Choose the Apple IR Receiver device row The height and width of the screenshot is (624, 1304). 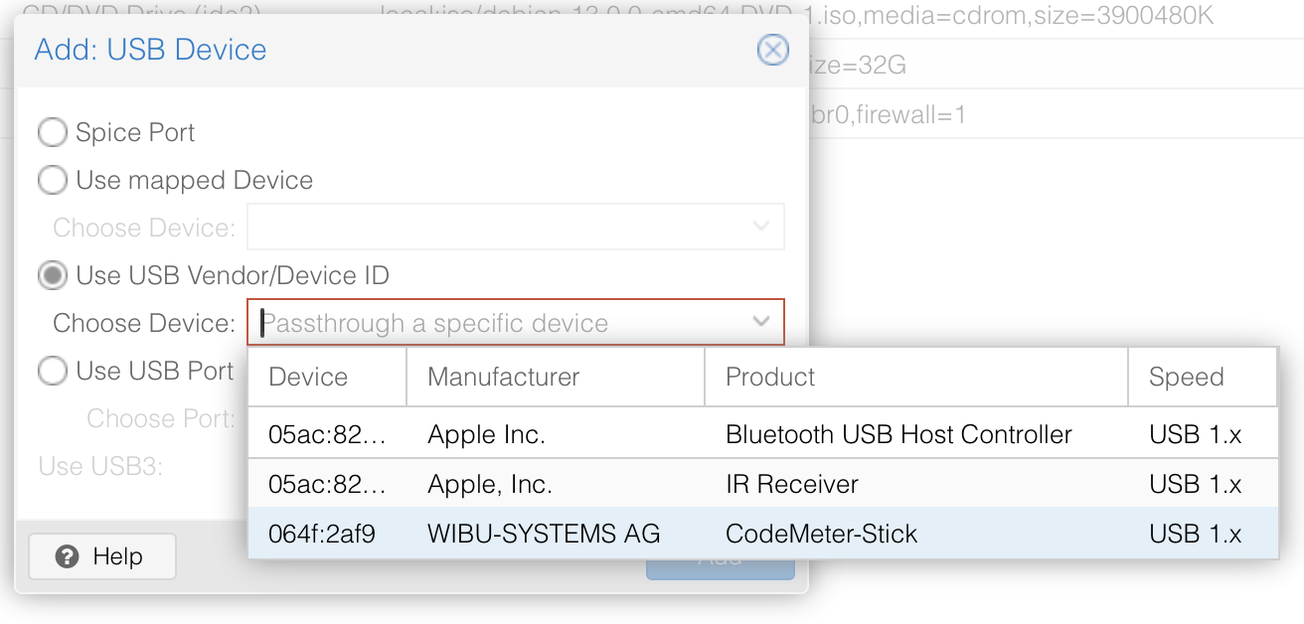(x=762, y=484)
